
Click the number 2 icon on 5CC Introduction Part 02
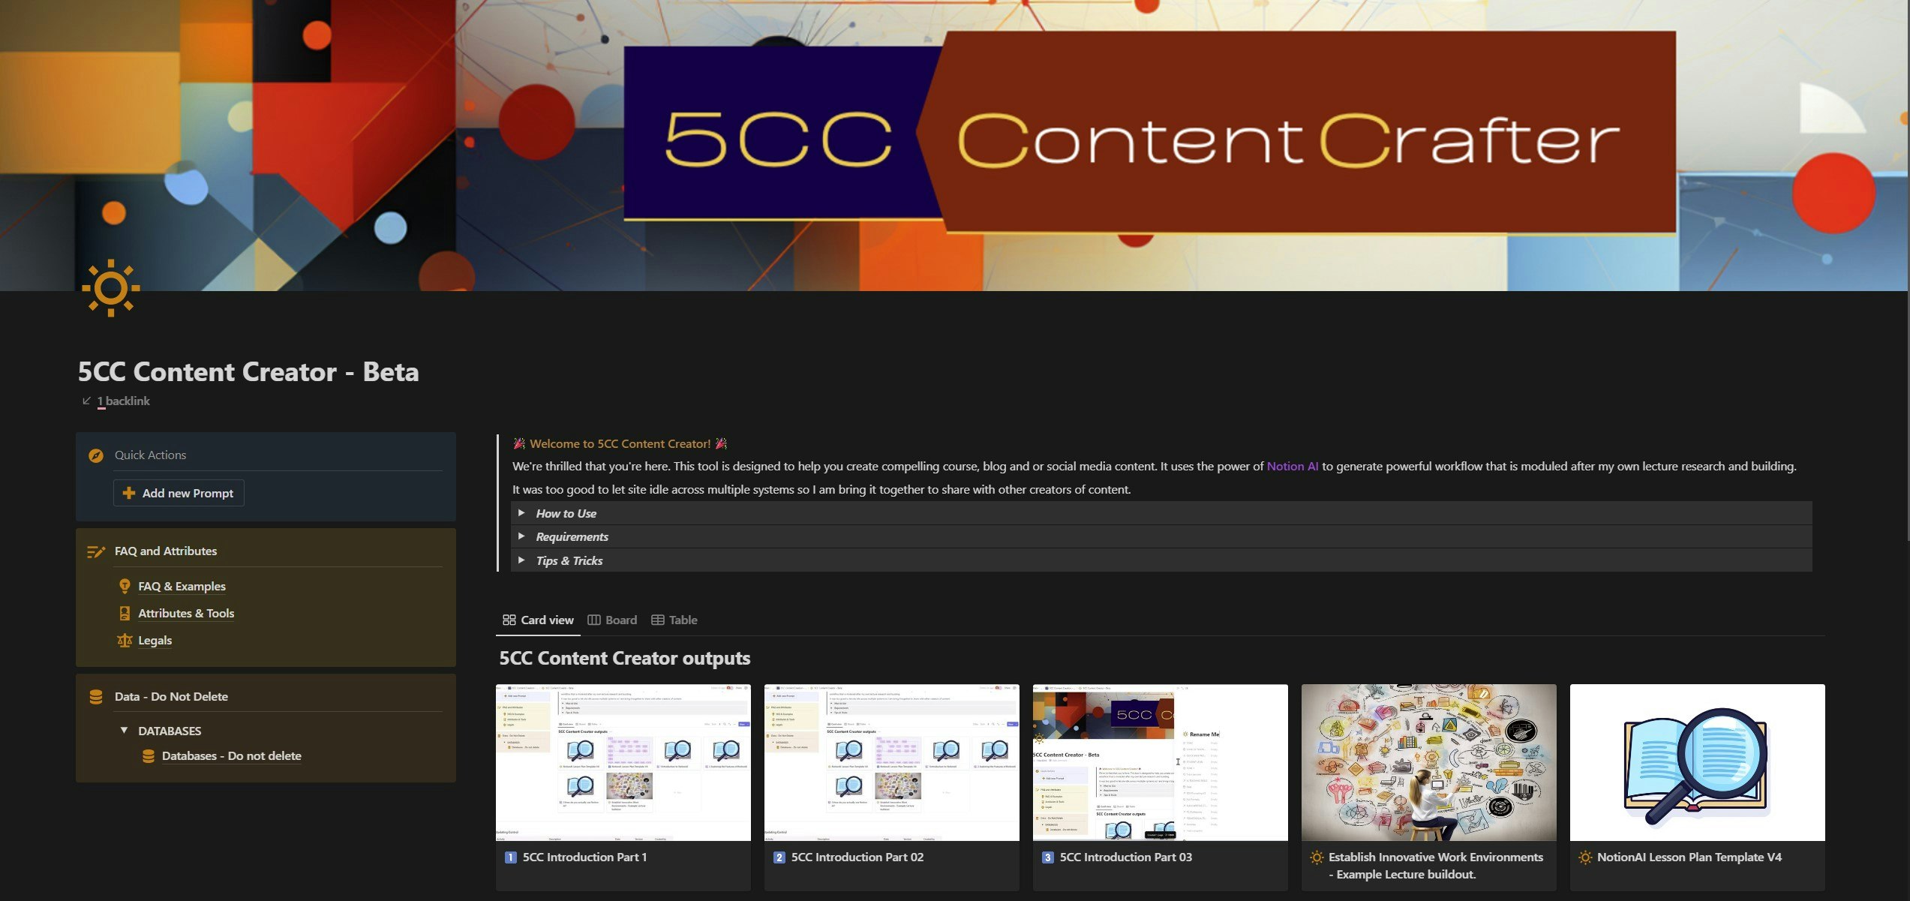[x=779, y=857]
